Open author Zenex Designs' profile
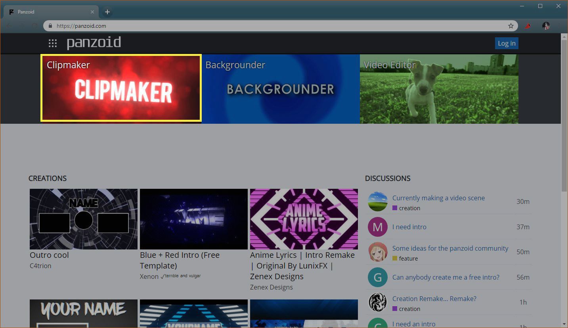This screenshot has height=328, width=568. (x=272, y=287)
